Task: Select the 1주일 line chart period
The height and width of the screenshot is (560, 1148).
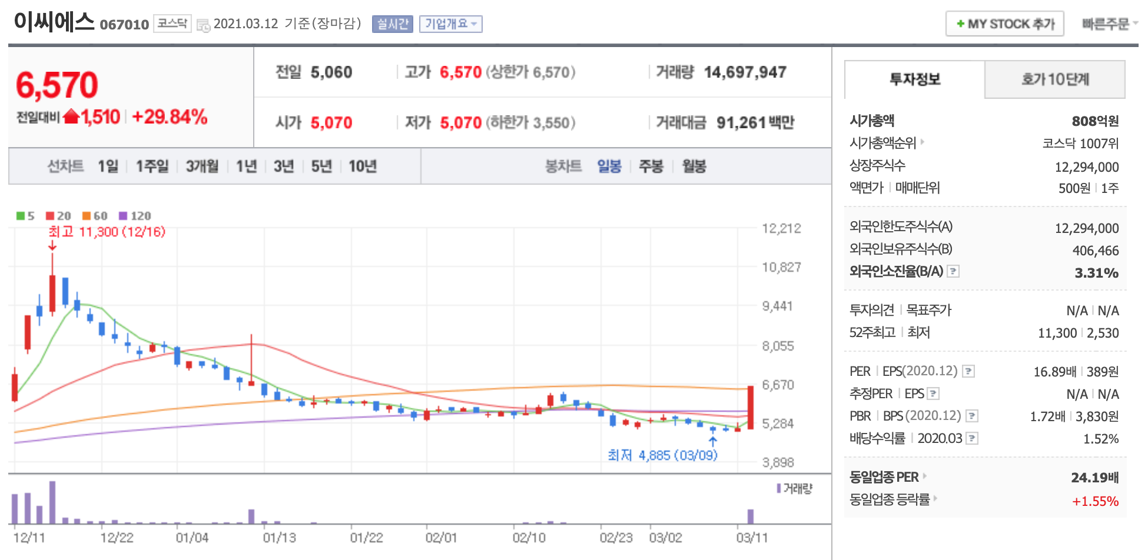Action: 152,166
